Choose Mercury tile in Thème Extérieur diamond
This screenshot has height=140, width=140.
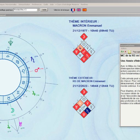(x=91, y=107)
